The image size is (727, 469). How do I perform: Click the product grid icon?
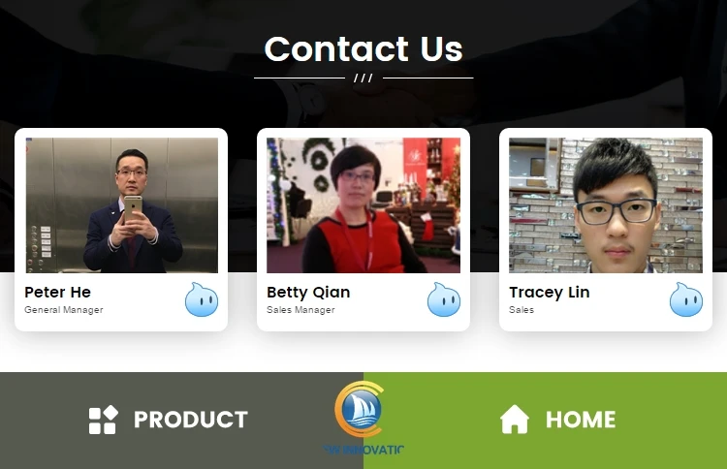103,420
